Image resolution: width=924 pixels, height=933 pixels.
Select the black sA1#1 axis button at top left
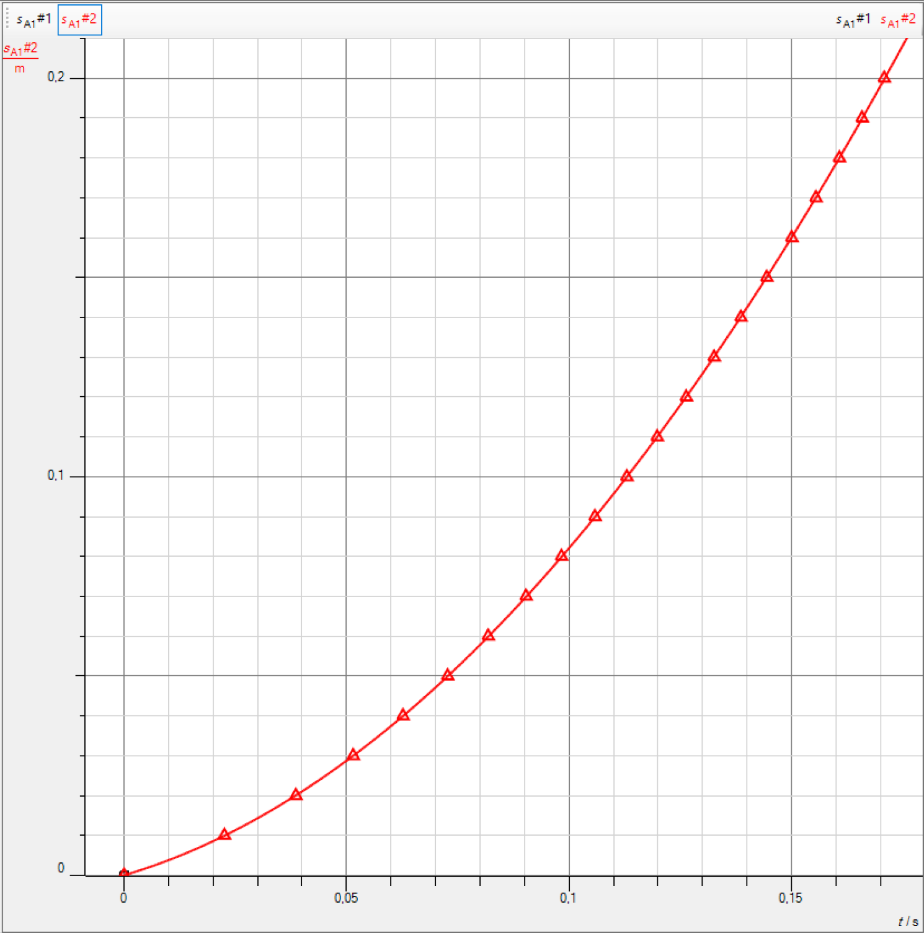34,20
